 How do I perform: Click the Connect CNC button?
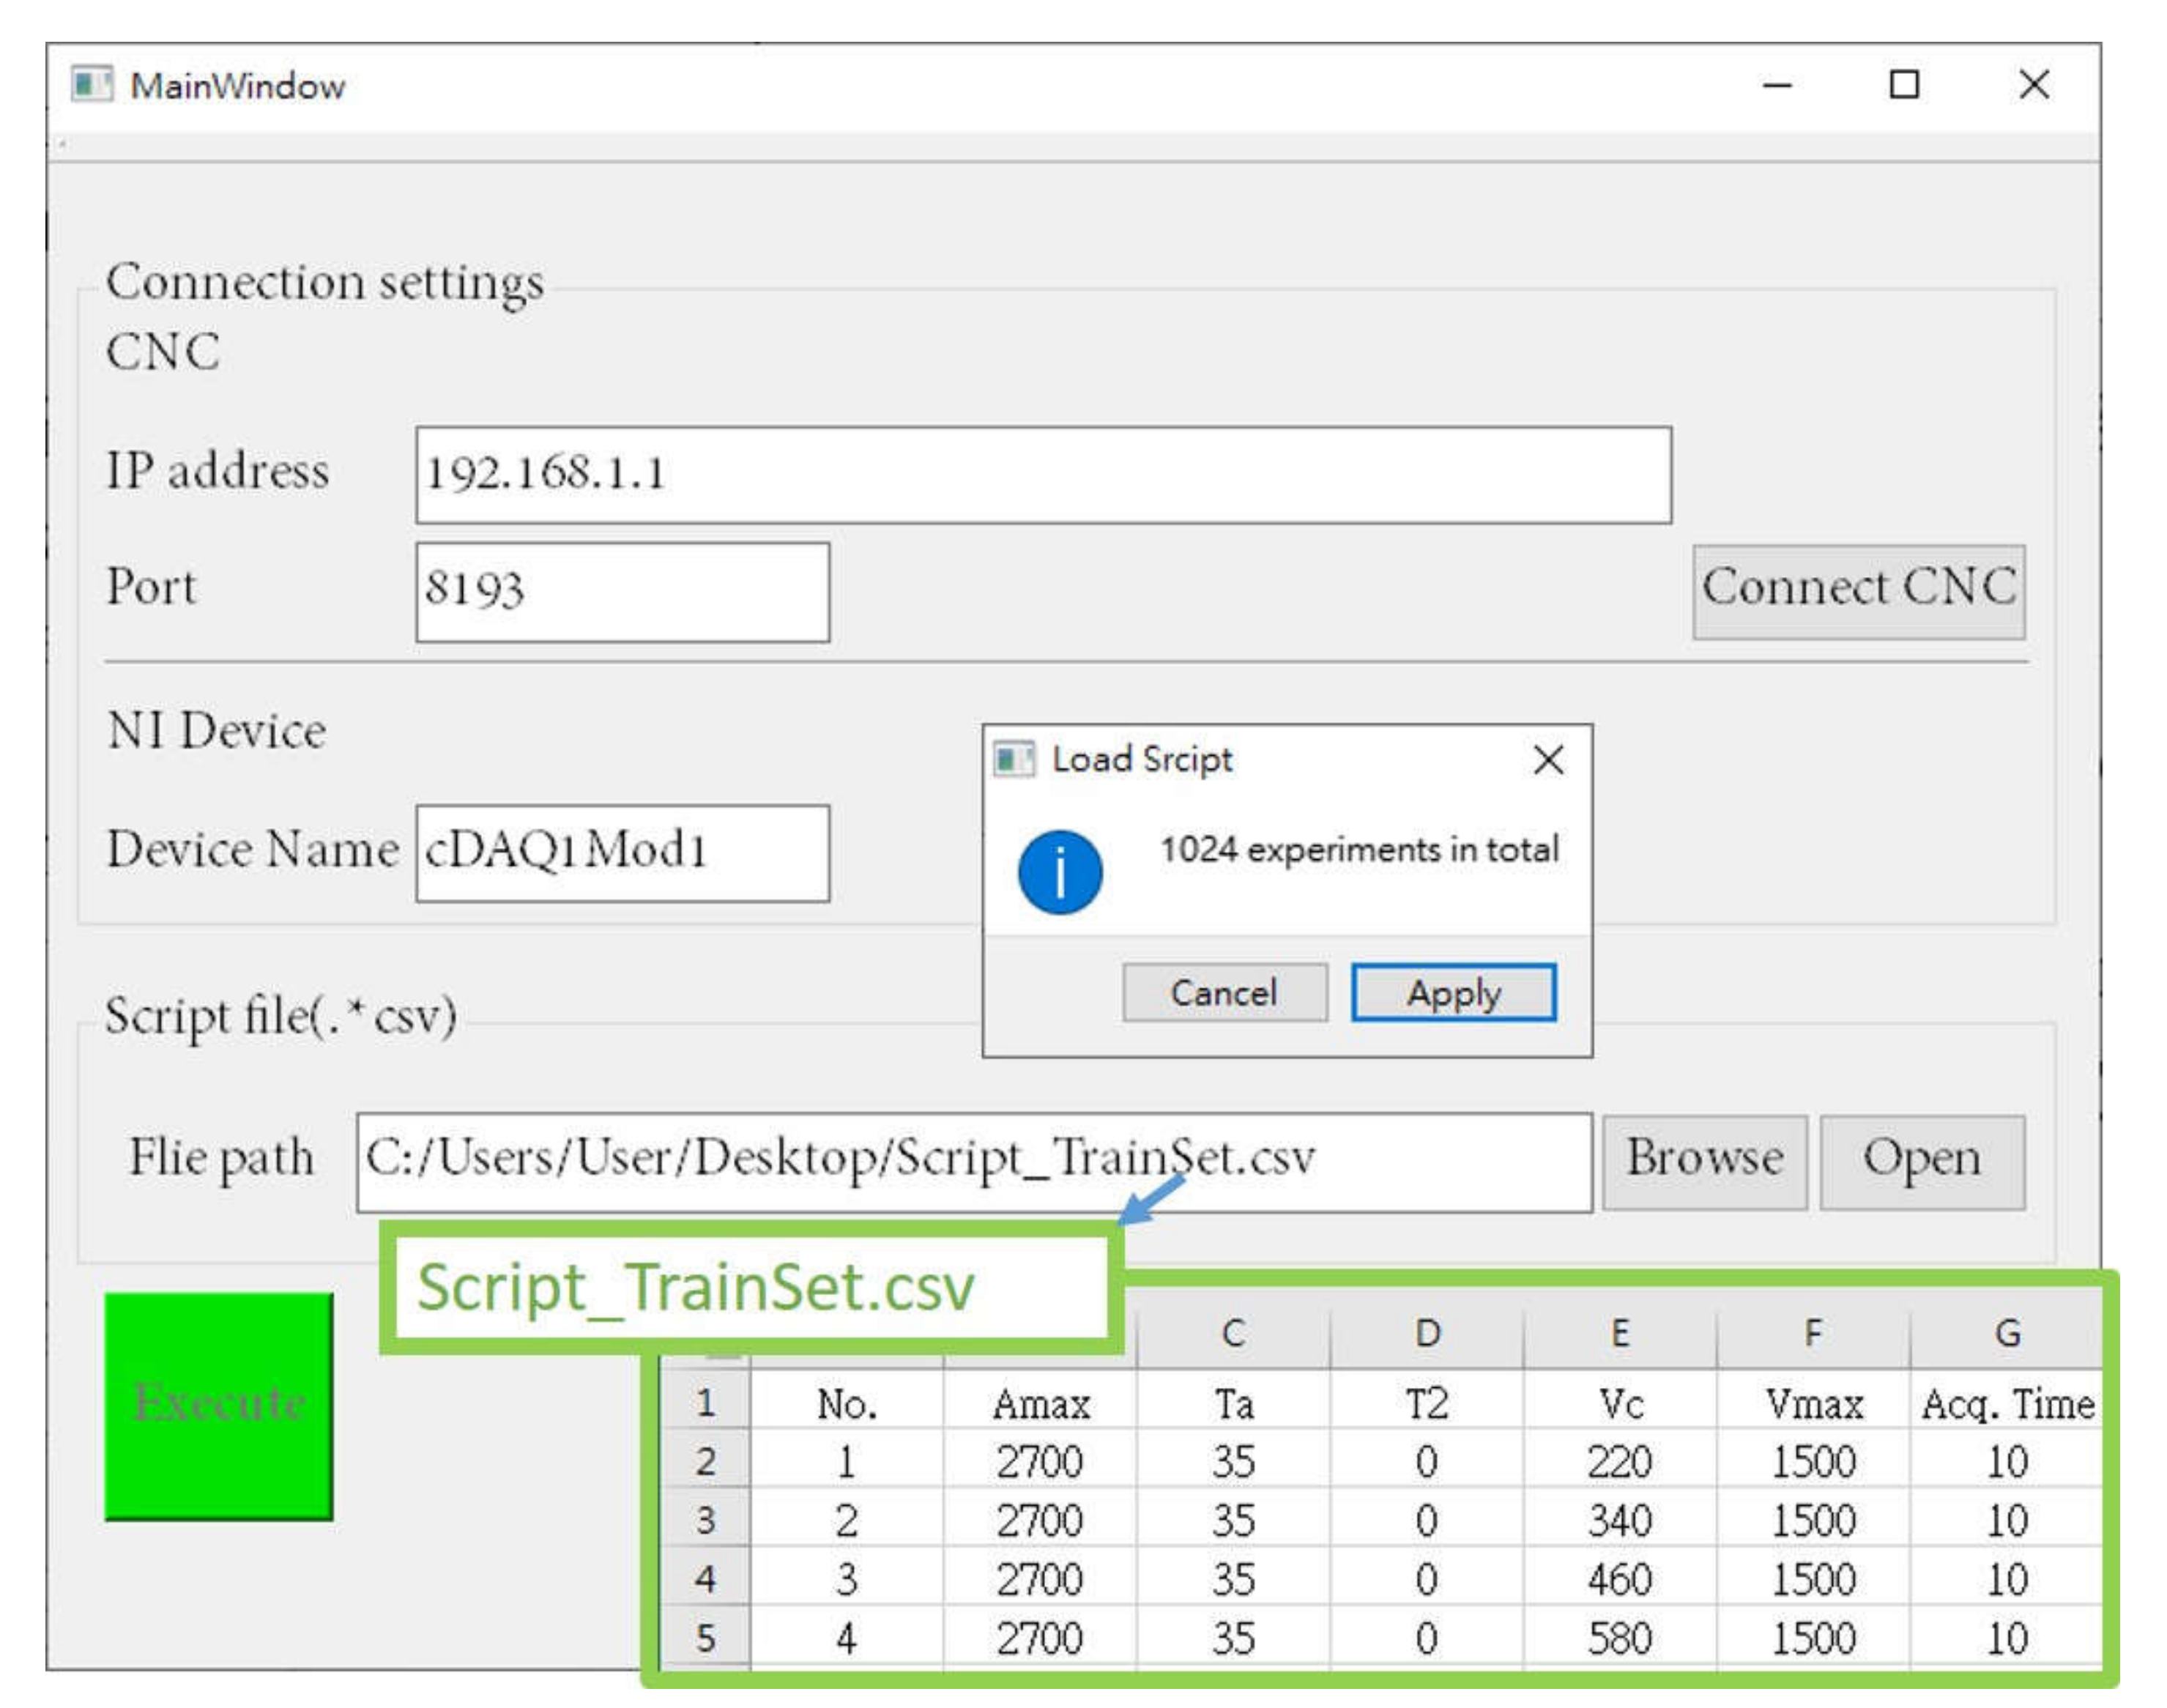(x=1858, y=591)
